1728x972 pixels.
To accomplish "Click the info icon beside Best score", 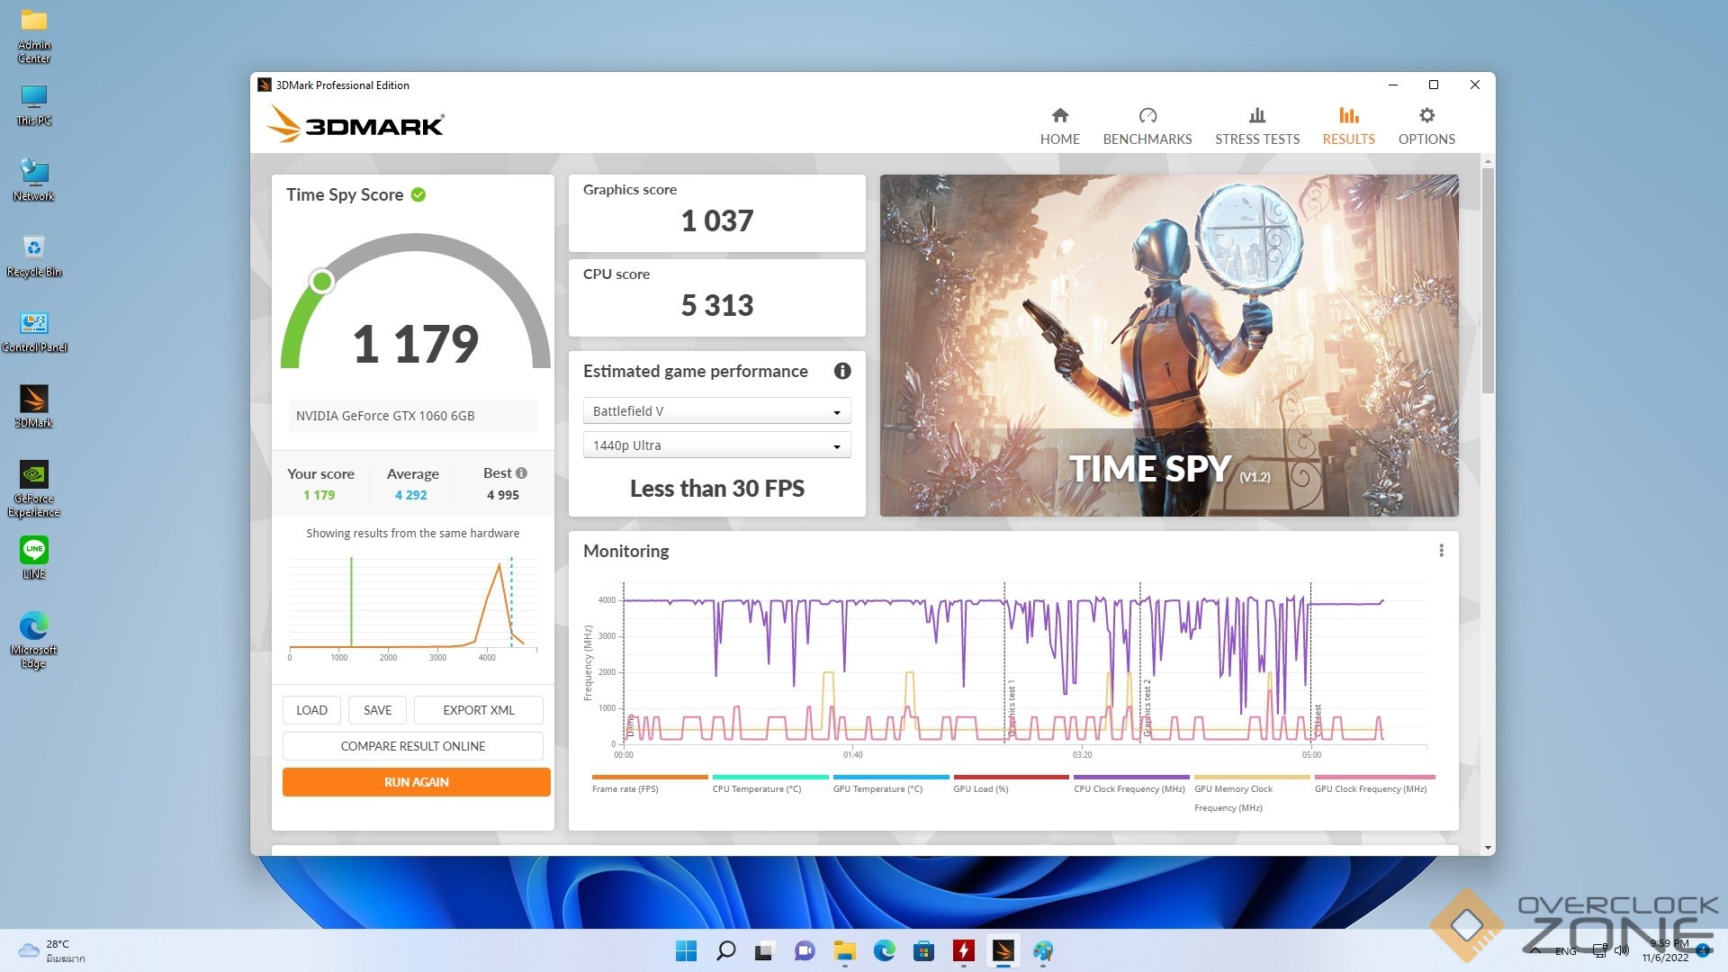I will click(x=521, y=473).
